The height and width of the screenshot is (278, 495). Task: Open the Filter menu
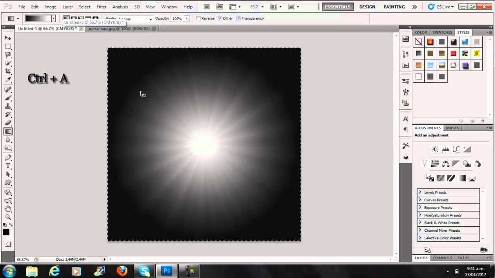(x=101, y=7)
